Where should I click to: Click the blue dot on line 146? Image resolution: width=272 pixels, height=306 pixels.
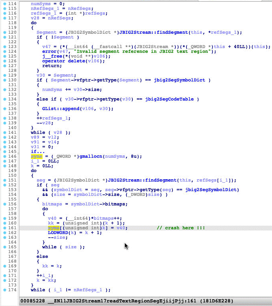[4, 156]
